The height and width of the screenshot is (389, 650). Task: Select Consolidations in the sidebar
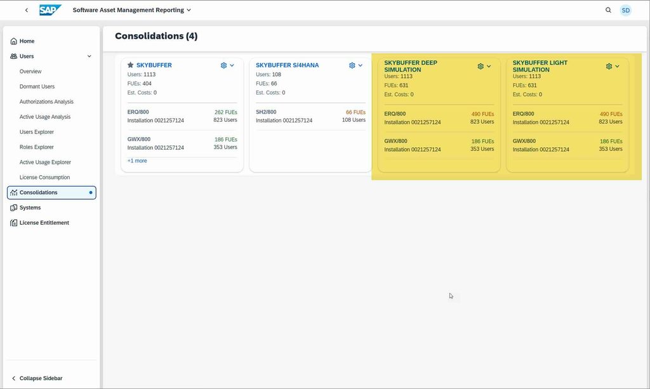click(x=51, y=193)
